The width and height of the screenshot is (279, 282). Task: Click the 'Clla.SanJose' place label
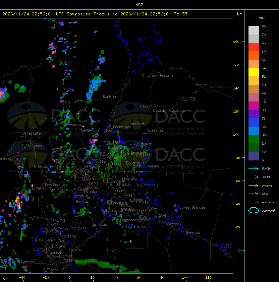pos(152,107)
